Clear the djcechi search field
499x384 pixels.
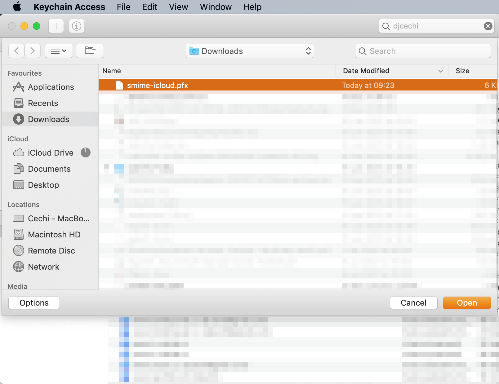coord(488,26)
